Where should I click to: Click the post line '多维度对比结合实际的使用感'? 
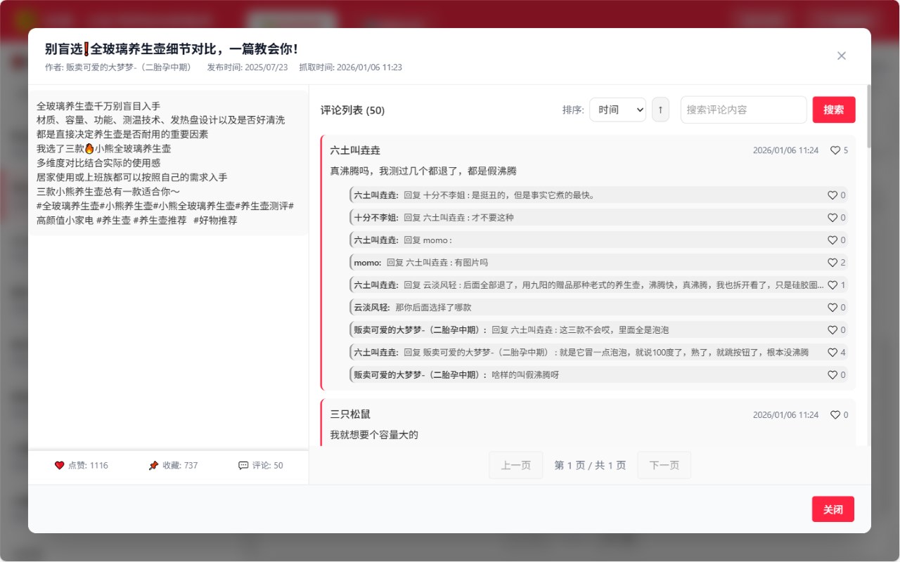98,163
